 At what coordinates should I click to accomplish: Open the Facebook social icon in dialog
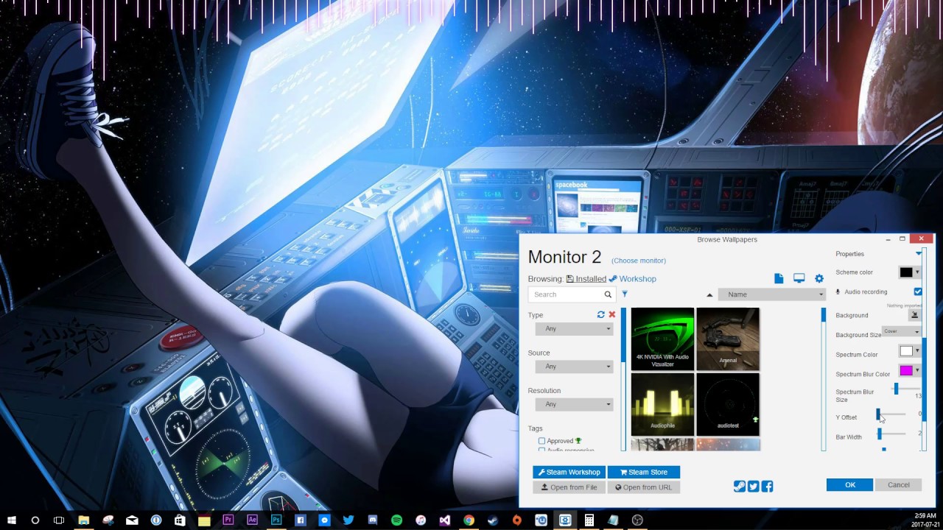coord(767,486)
